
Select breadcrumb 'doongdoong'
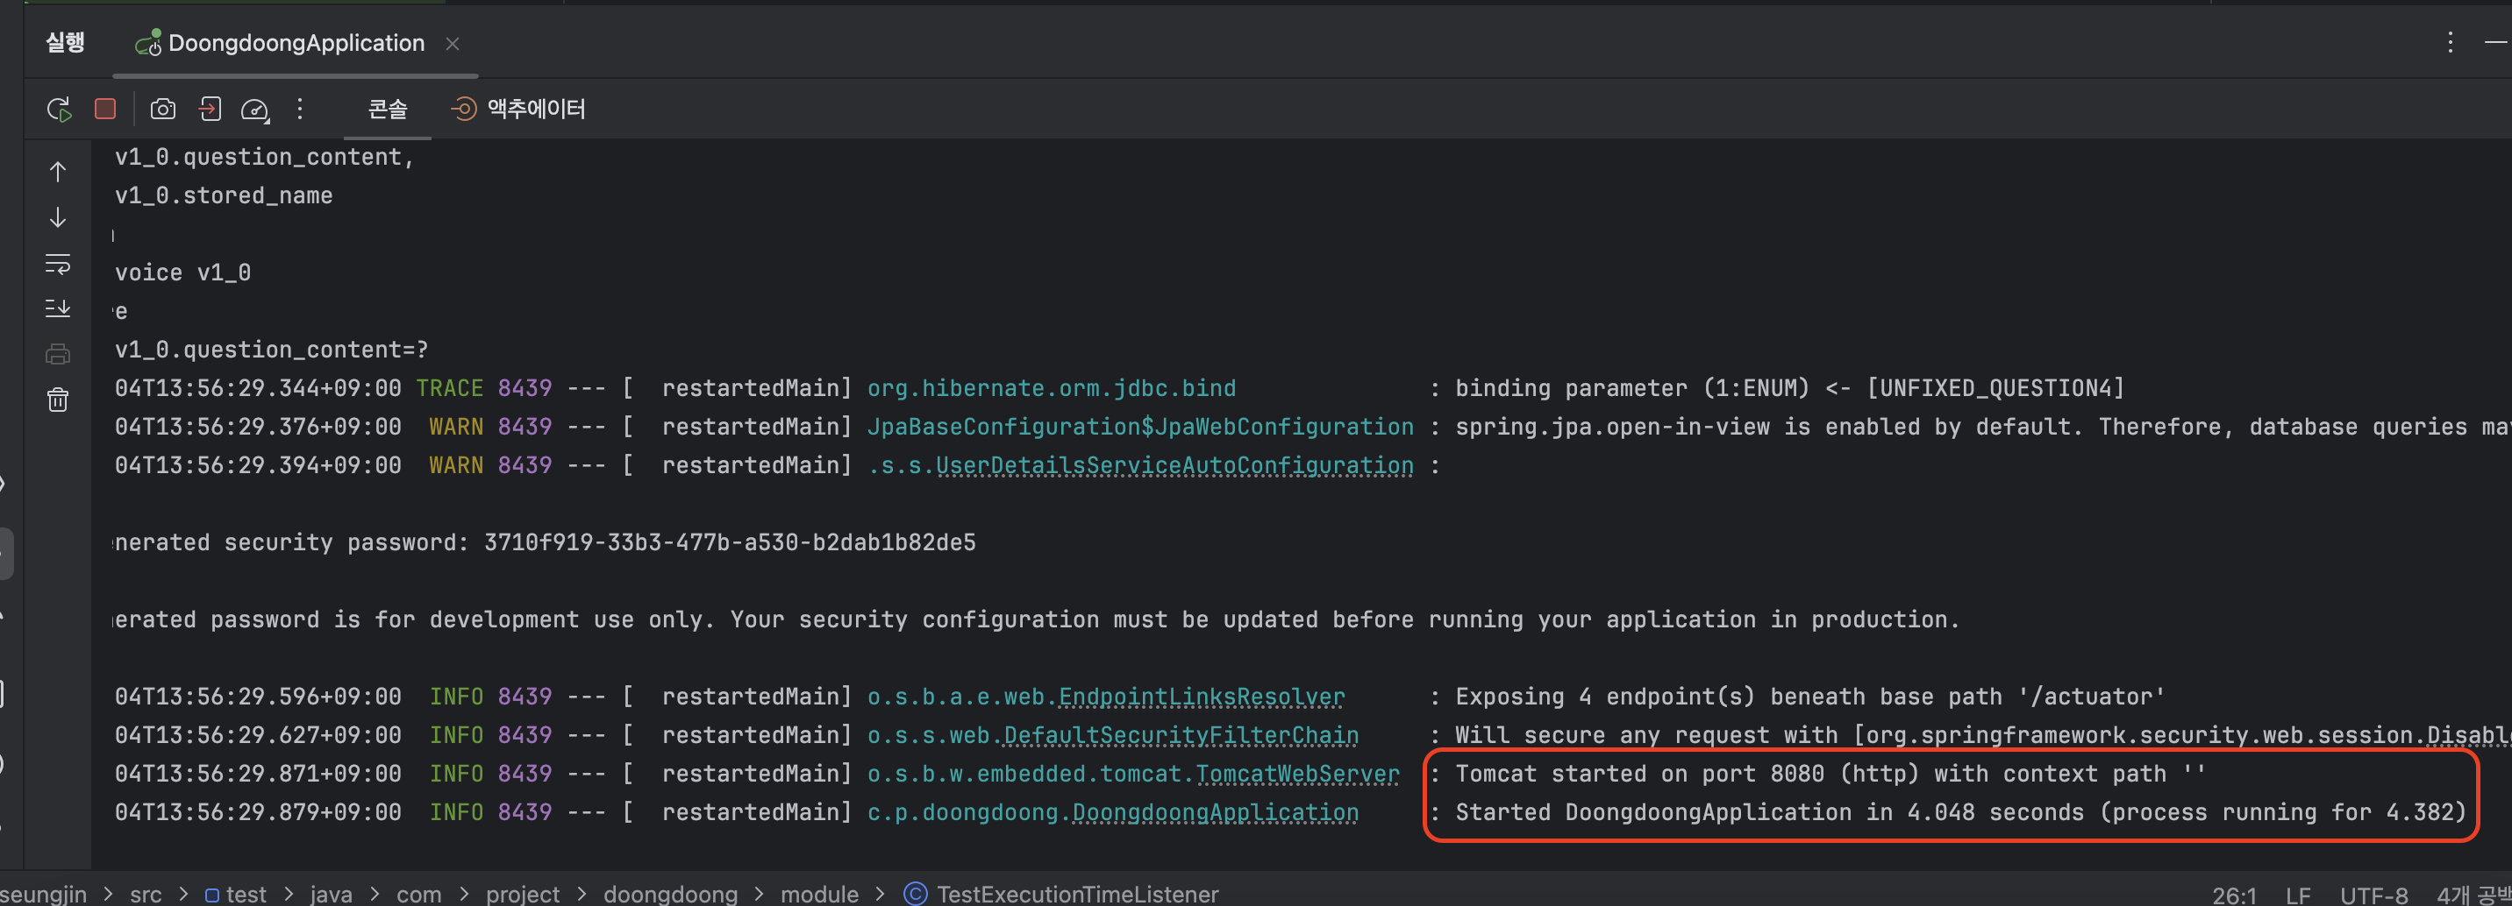point(670,894)
